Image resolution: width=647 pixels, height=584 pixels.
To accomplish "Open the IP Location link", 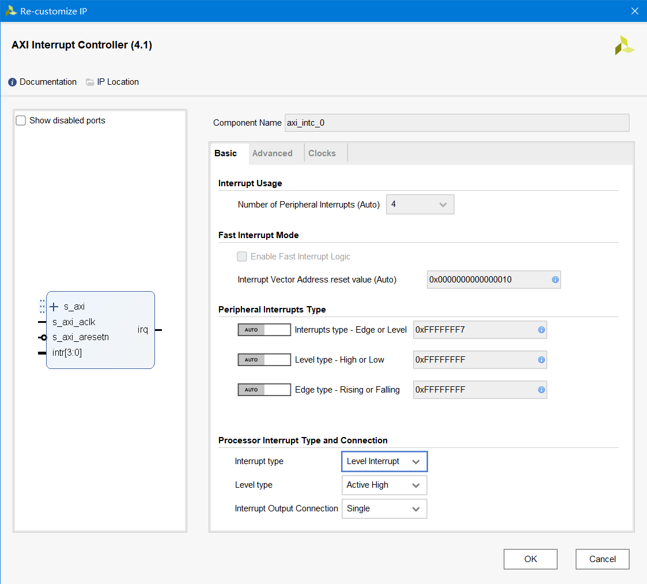I will coord(118,82).
